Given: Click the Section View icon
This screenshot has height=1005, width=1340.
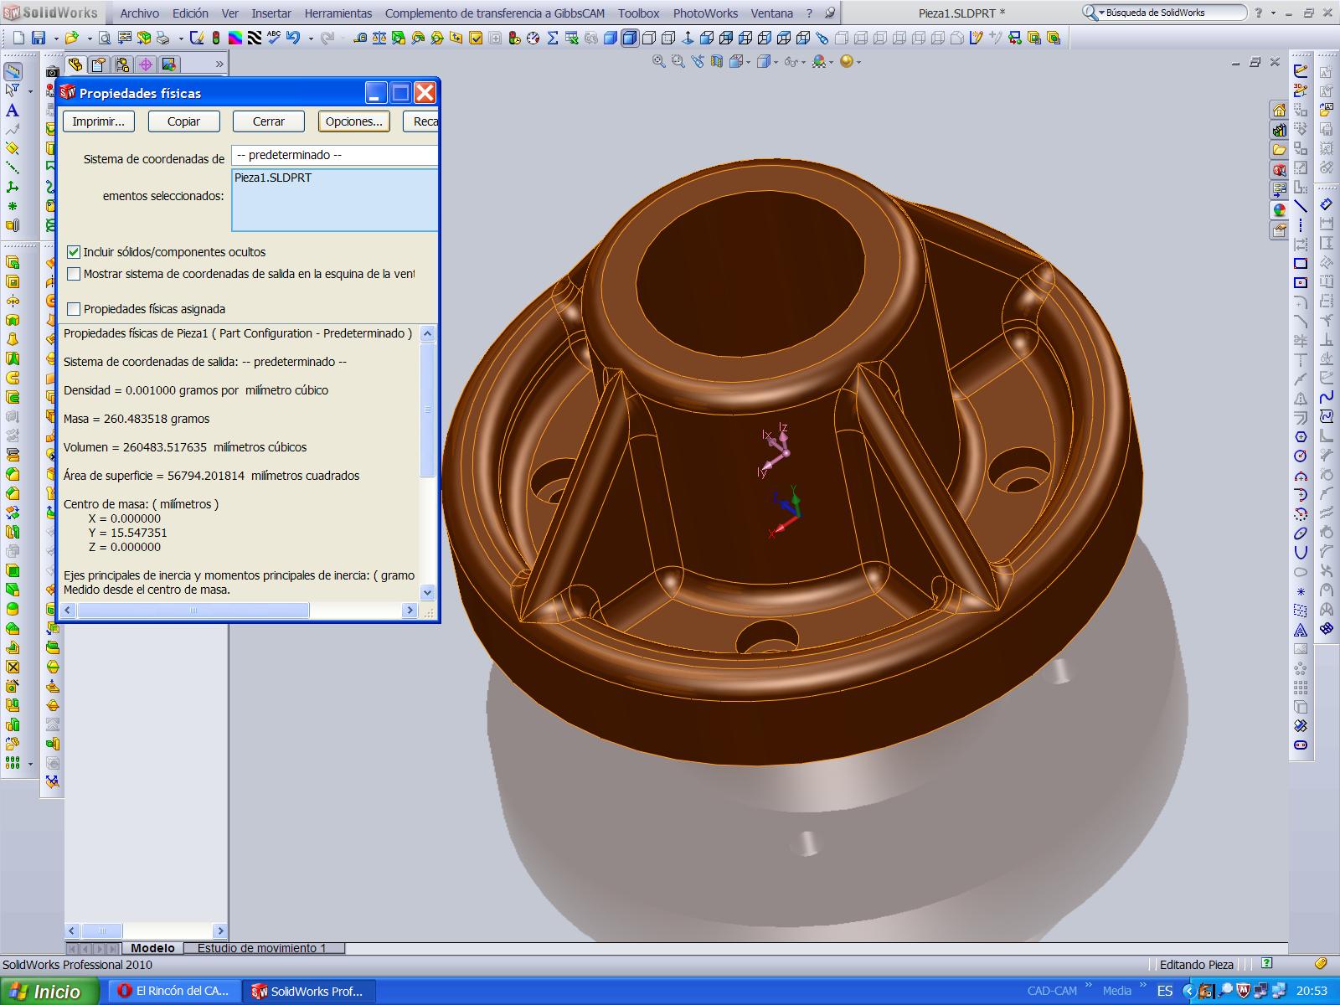Looking at the screenshot, I should [717, 62].
